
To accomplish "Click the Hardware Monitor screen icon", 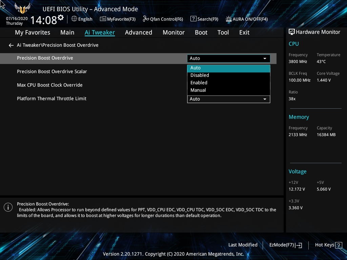I will click(292, 32).
